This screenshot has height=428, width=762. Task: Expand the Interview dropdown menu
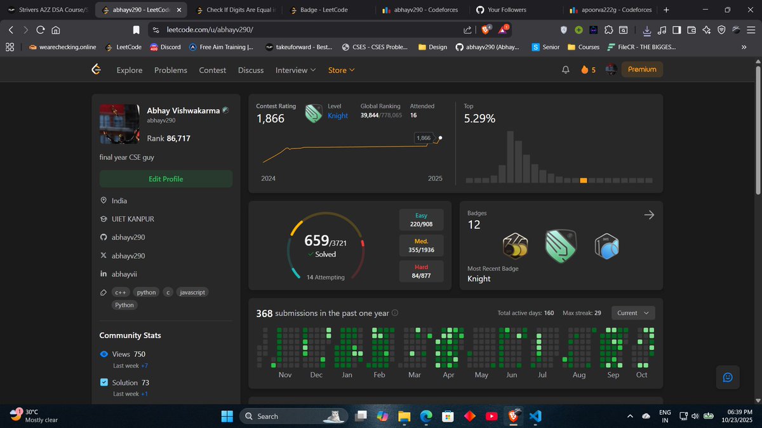click(x=295, y=70)
